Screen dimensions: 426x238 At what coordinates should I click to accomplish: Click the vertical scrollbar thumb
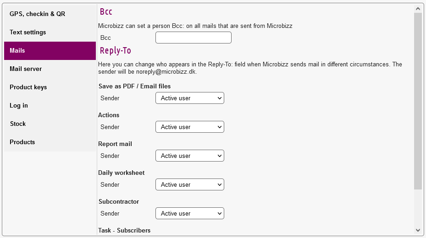pyautogui.click(x=418, y=101)
